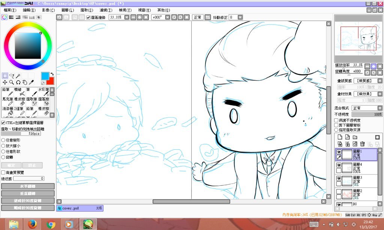Click the 水平翻轉 flip horizontal button
This screenshot has width=384, height=230.
(x=28, y=187)
